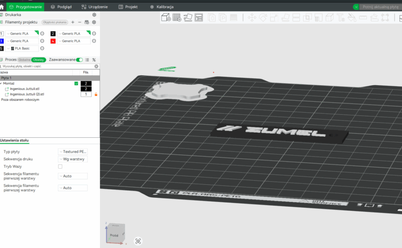Open the Przygotowanie tab
Image resolution: width=402 pixels, height=248 pixels.
(x=26, y=7)
